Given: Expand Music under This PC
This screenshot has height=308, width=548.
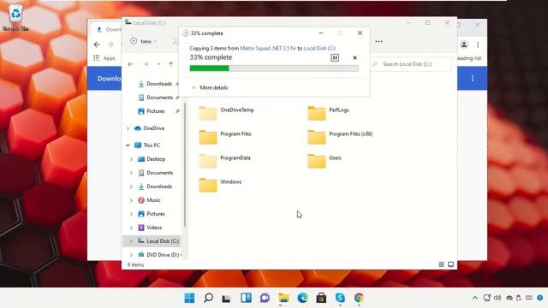Looking at the screenshot, I should coord(131,200).
